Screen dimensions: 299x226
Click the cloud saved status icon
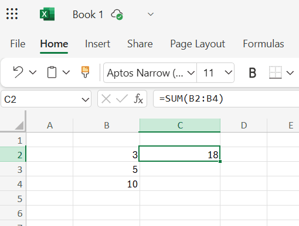point(117,15)
